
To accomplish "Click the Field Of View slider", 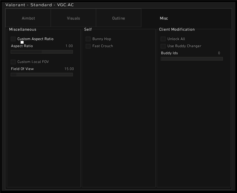I will click(42, 74).
